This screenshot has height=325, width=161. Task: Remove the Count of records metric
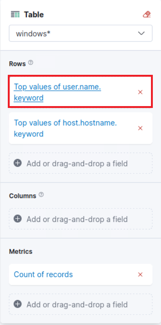coord(140,274)
